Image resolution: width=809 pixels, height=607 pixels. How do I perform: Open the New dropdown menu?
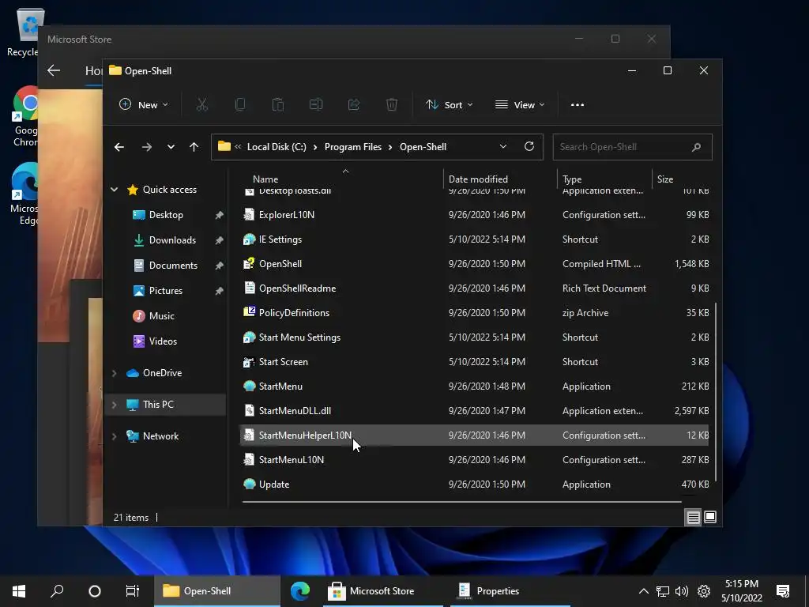pyautogui.click(x=144, y=105)
